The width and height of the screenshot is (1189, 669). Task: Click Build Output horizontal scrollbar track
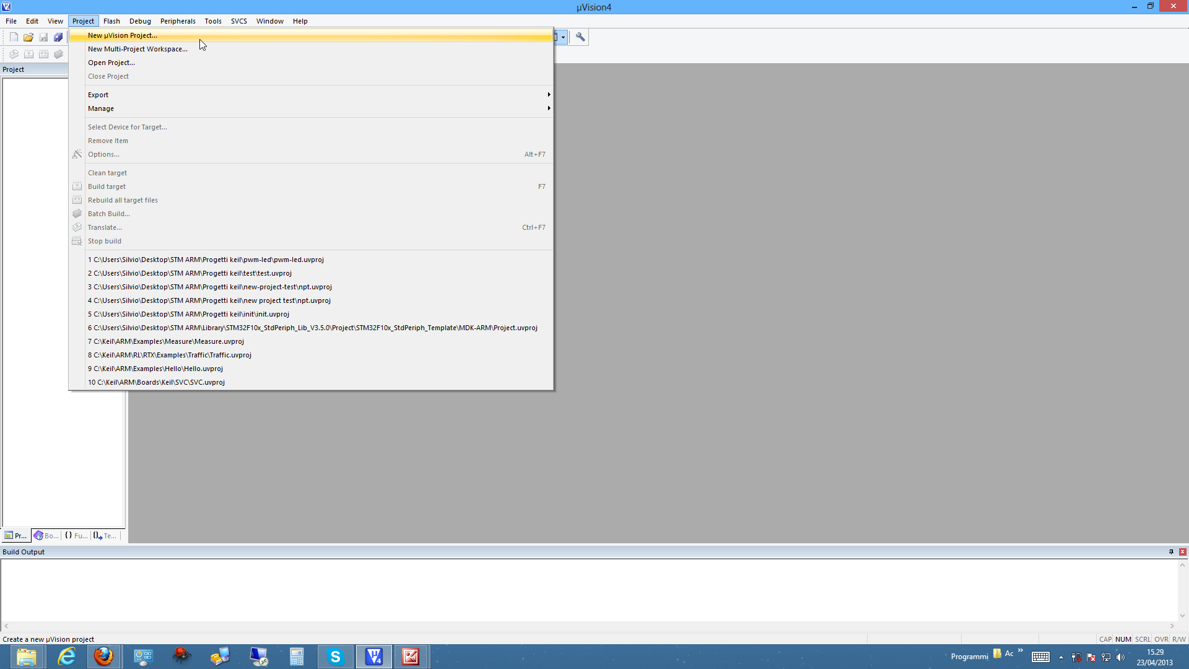[x=588, y=626]
